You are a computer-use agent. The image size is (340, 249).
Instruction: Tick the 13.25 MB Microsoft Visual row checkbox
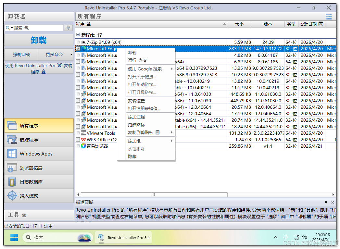point(78,68)
